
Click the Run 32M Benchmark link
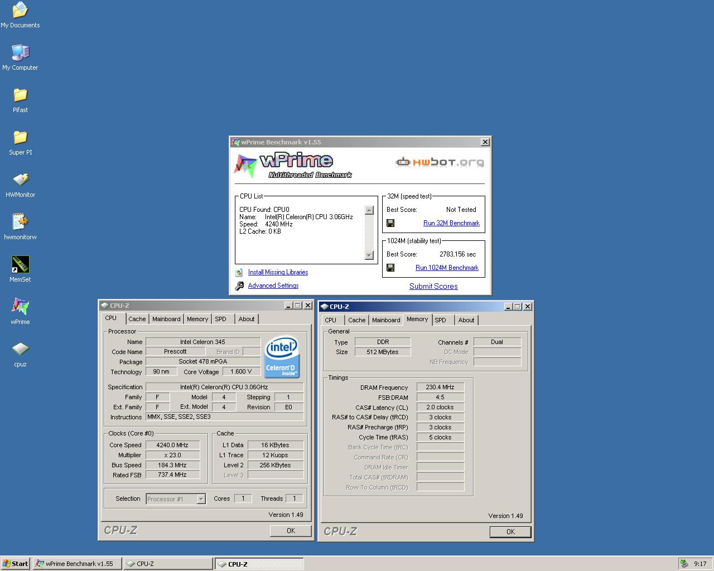tap(451, 223)
